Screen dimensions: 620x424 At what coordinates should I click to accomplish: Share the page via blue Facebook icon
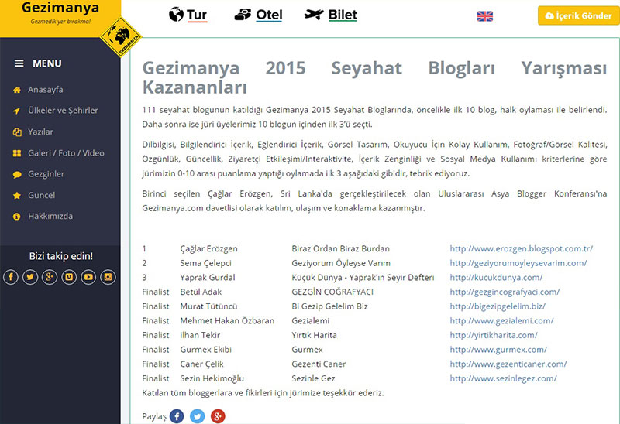(x=177, y=416)
